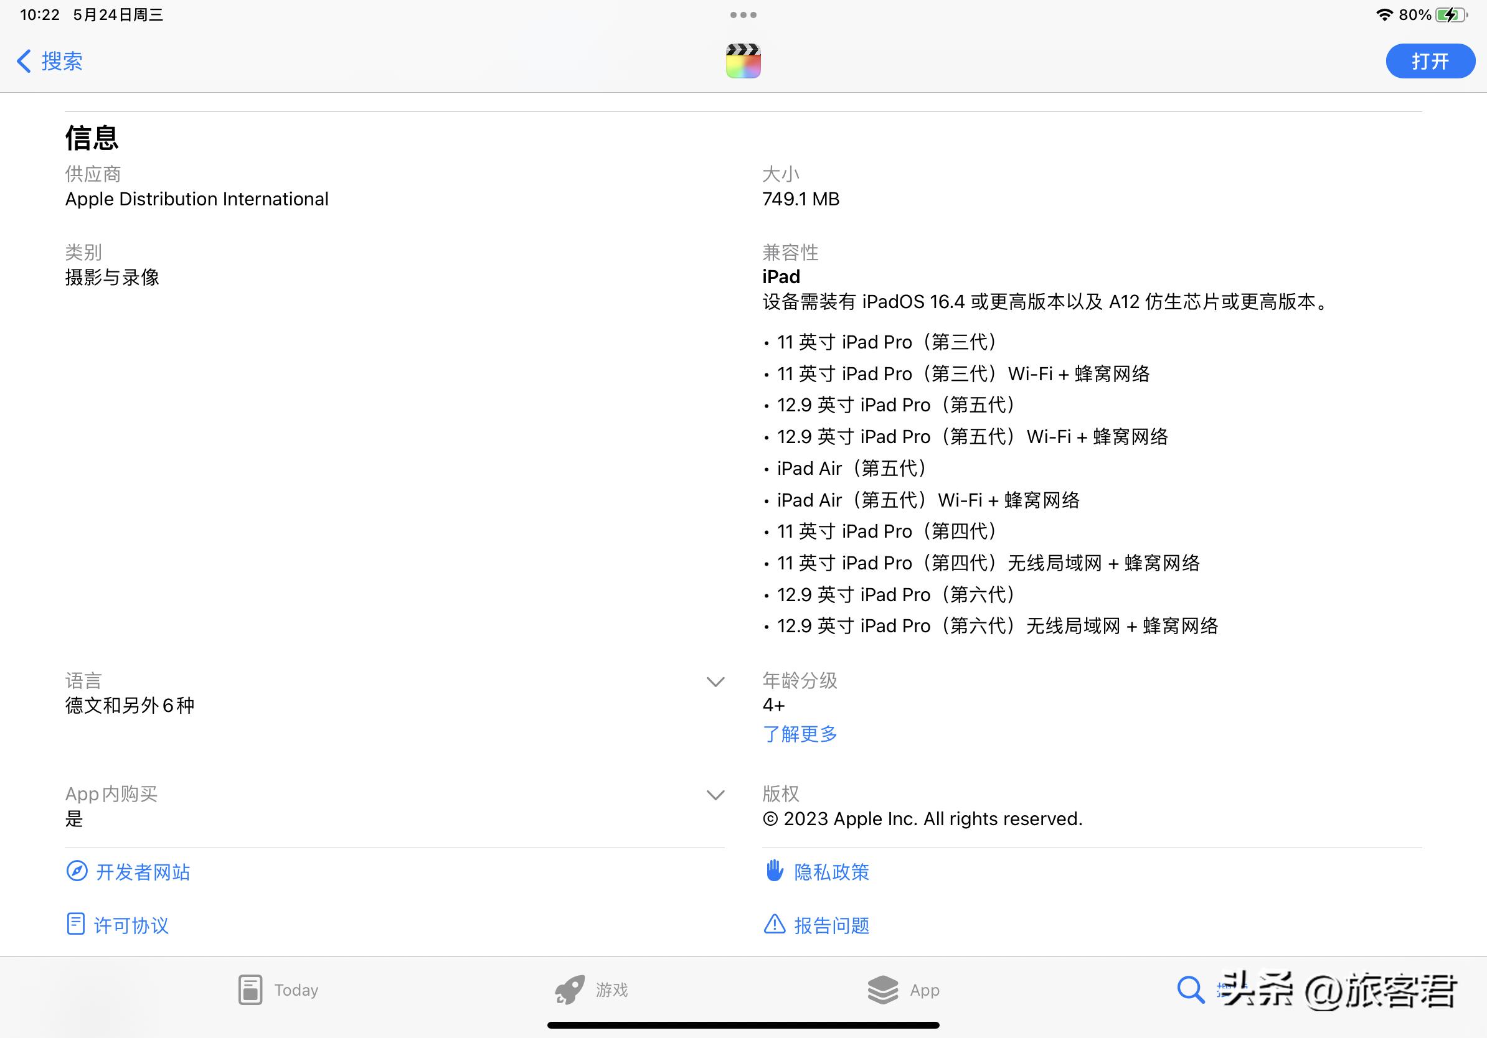This screenshot has width=1487, height=1038.
Task: Expand the App 内购买 section chevron
Action: (715, 795)
